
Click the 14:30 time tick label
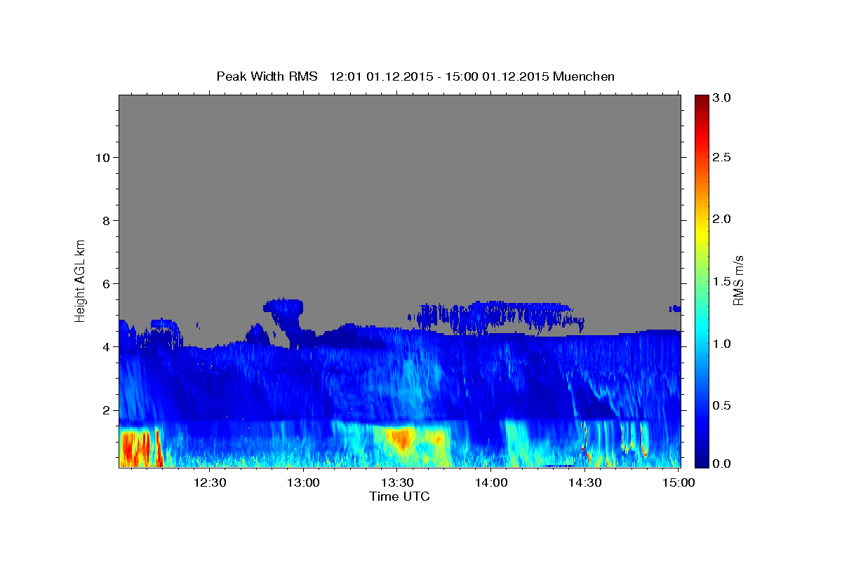point(584,482)
